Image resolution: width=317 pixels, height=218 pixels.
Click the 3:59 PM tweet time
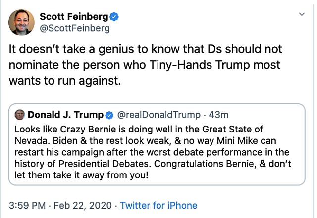pos(27,205)
